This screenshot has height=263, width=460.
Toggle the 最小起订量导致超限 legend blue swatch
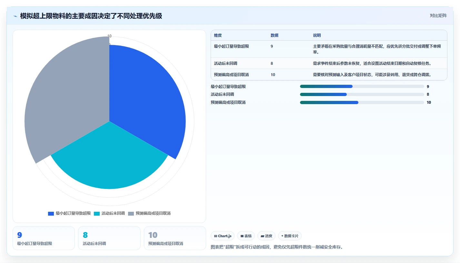[51, 214]
